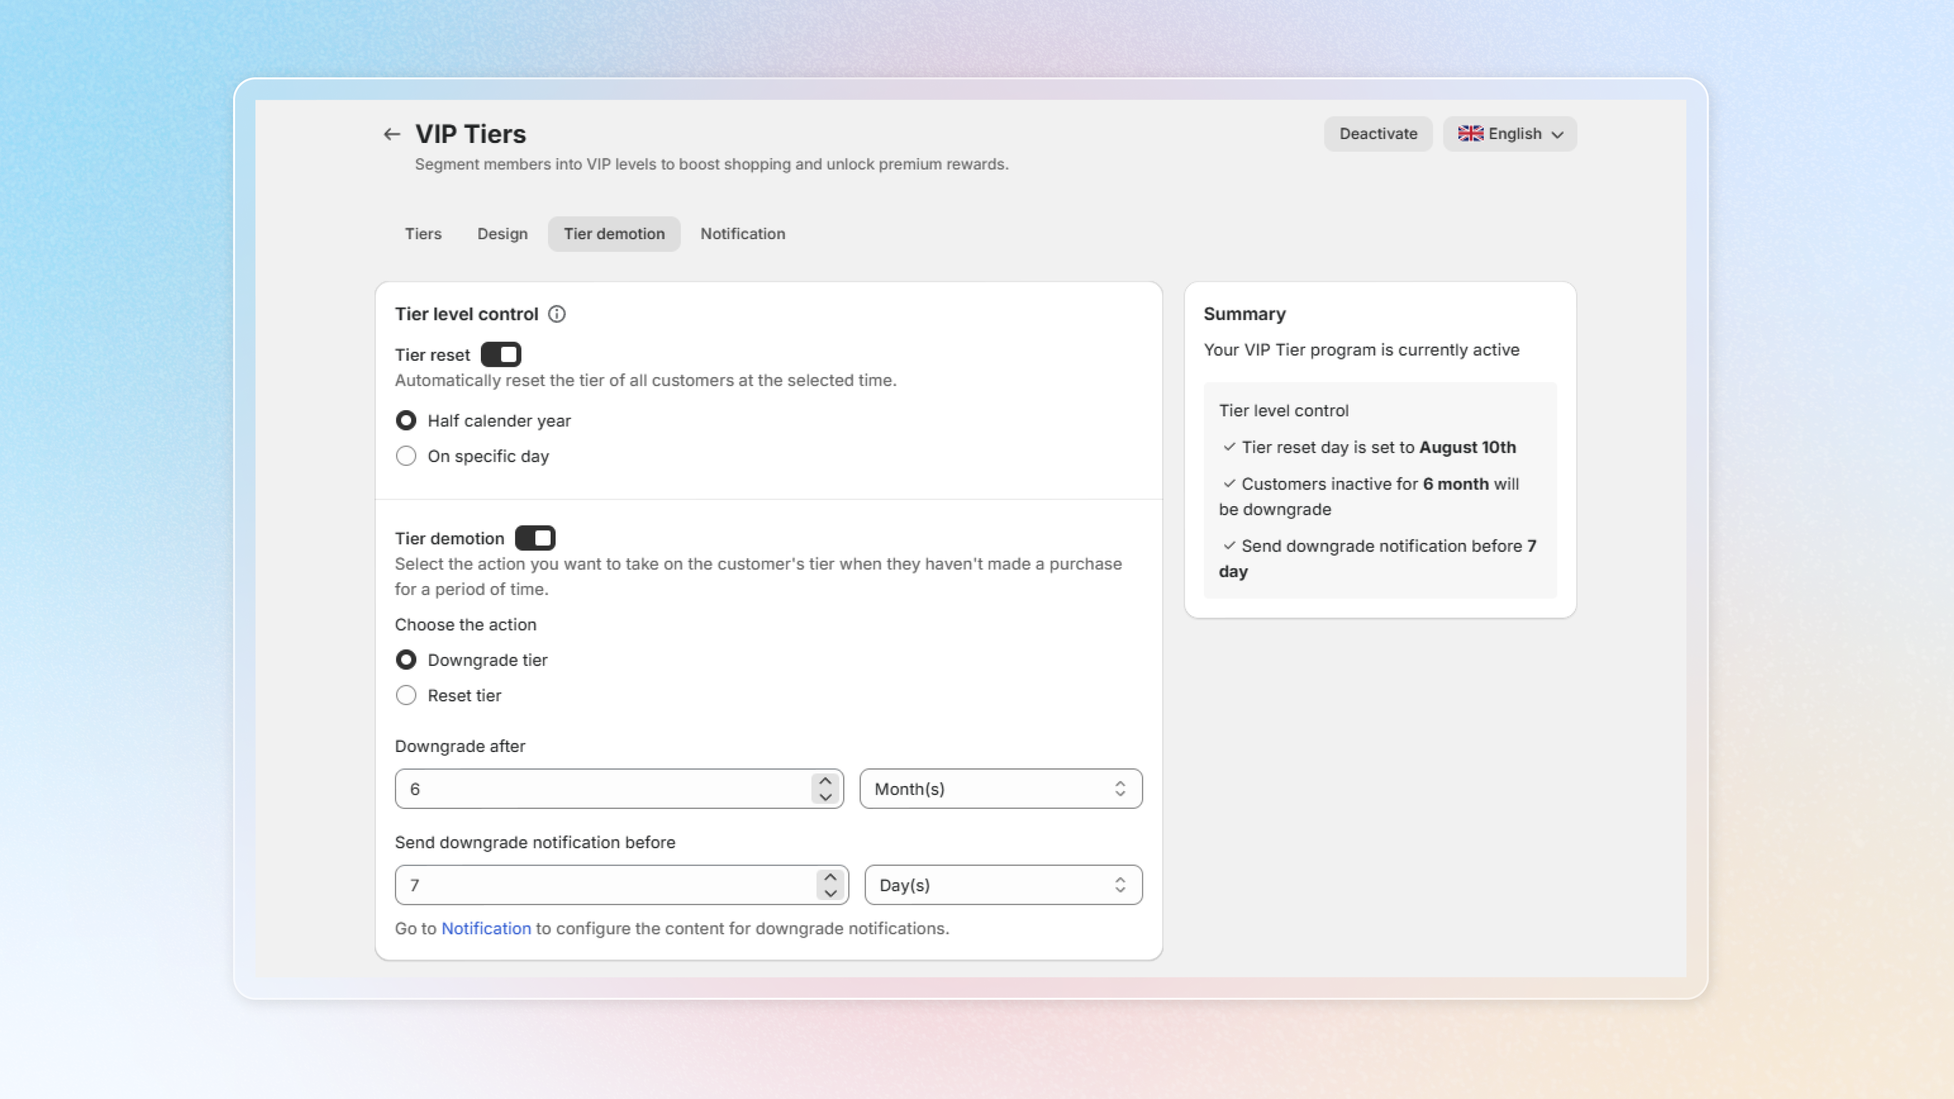
Task: Open the Design tab
Action: click(502, 234)
